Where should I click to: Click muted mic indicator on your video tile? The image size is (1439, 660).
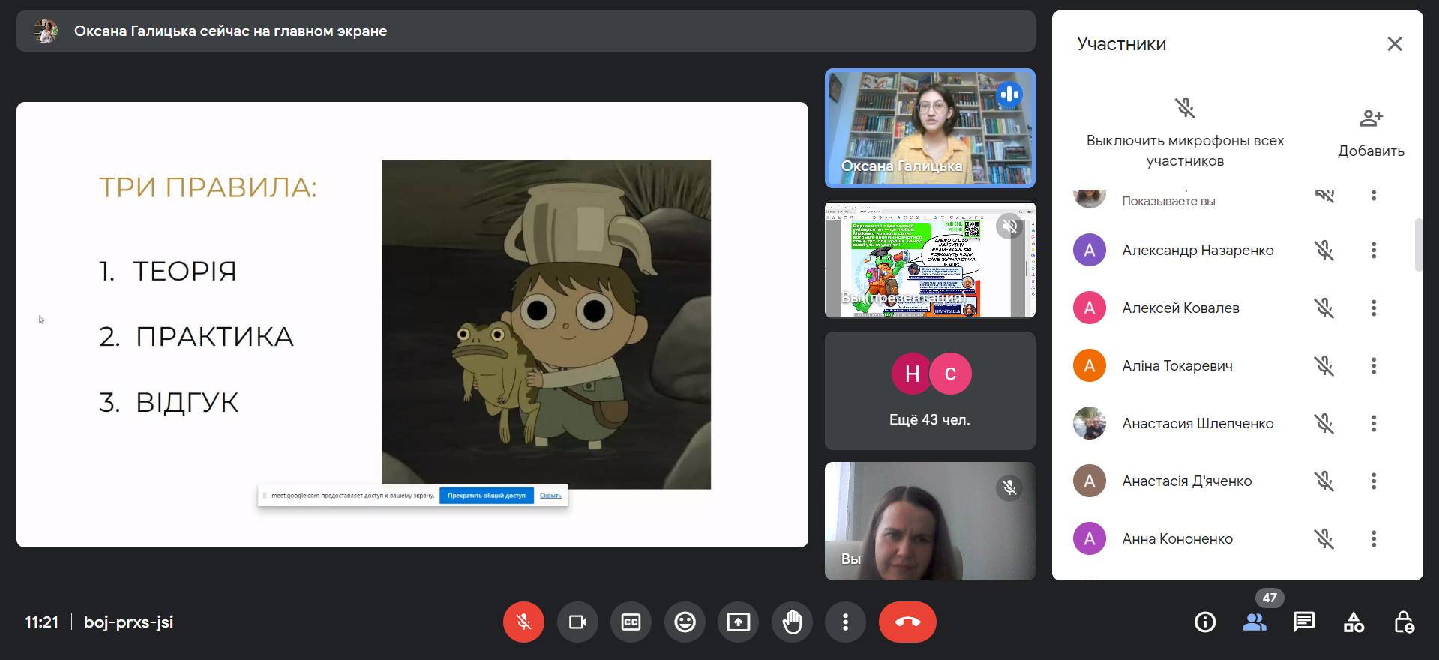point(1009,488)
